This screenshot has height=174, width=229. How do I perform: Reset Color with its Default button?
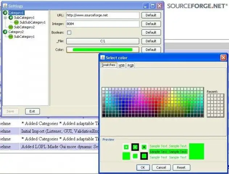151,50
